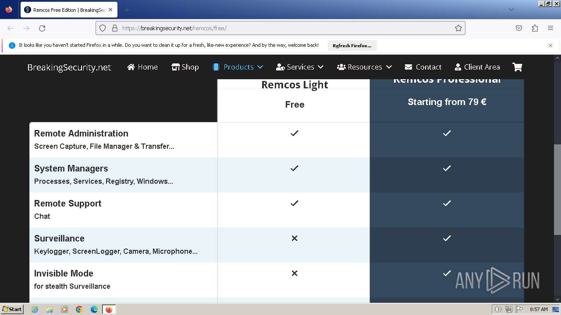Click Remcos Light X mark for Invisible Mode
This screenshot has width=561, height=315.
point(295,273)
